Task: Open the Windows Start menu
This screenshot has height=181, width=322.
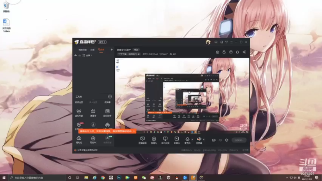Action: (4, 178)
